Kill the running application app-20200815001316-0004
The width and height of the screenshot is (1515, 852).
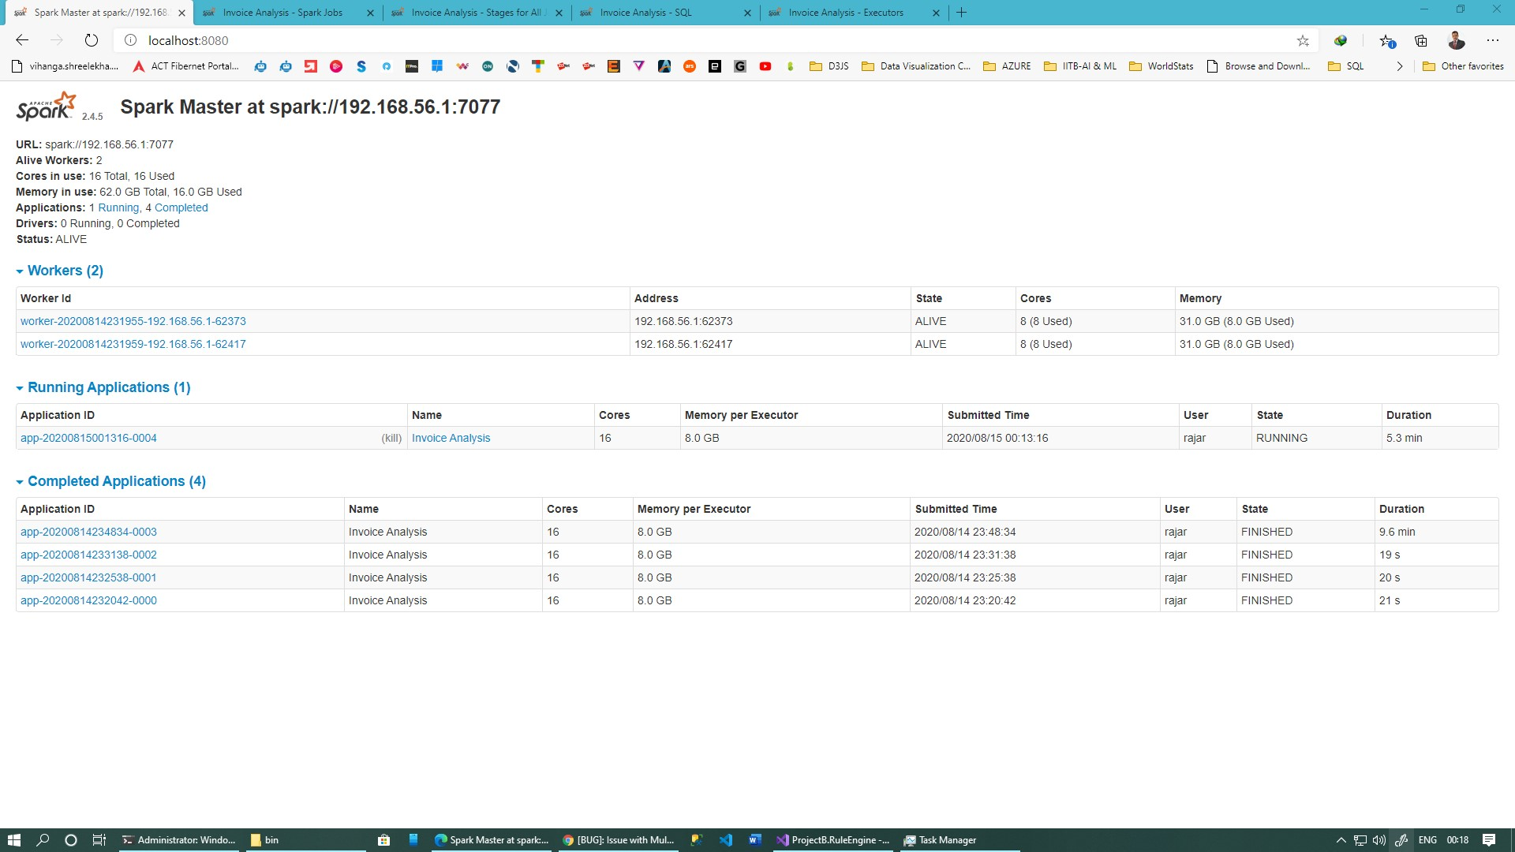point(391,438)
